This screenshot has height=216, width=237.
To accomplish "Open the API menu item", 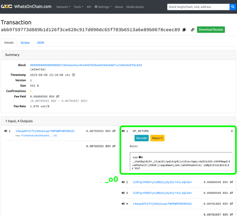I will [x=89, y=7].
